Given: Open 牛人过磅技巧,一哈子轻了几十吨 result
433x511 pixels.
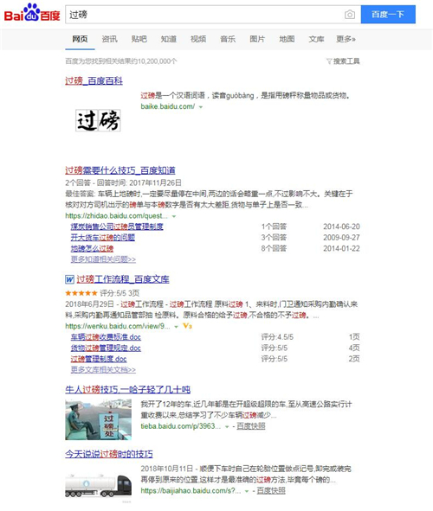Looking at the screenshot, I should [x=128, y=389].
